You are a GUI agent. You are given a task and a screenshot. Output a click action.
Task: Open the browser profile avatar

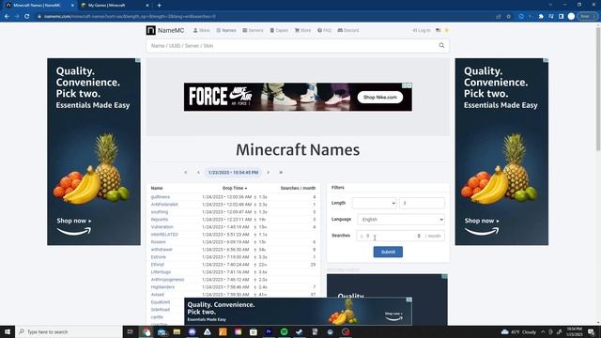[x=571, y=17]
